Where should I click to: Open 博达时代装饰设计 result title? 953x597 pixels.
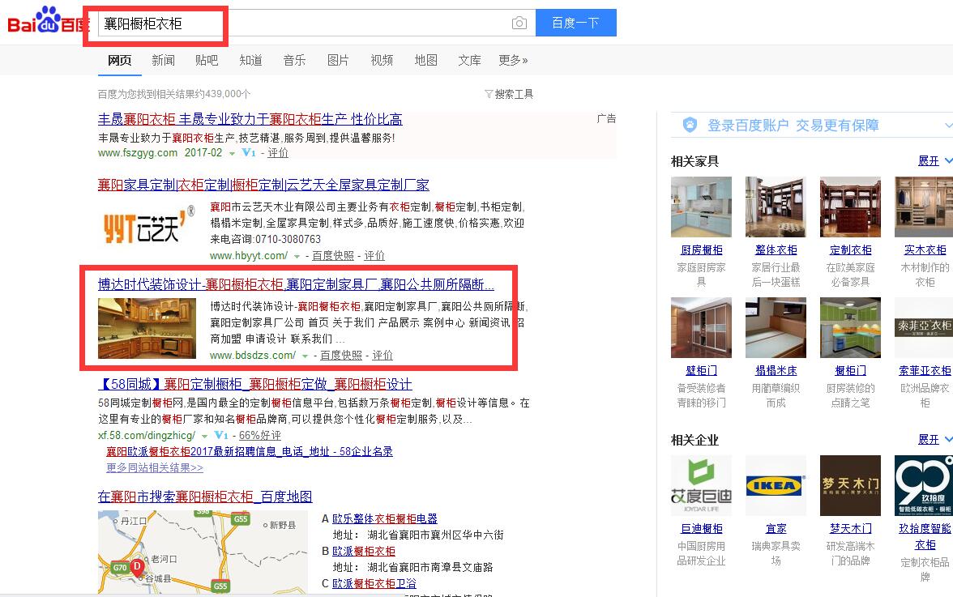[x=296, y=284]
